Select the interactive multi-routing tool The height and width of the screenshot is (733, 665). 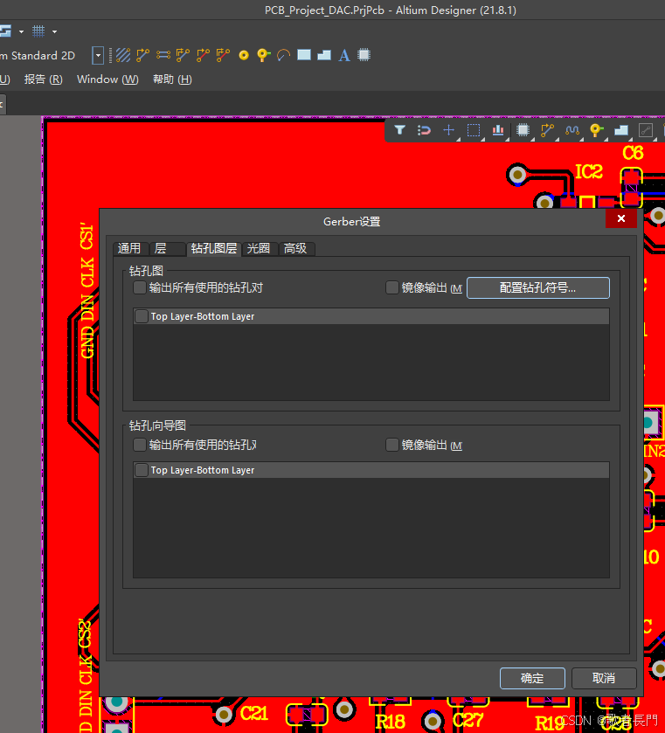coord(183,55)
